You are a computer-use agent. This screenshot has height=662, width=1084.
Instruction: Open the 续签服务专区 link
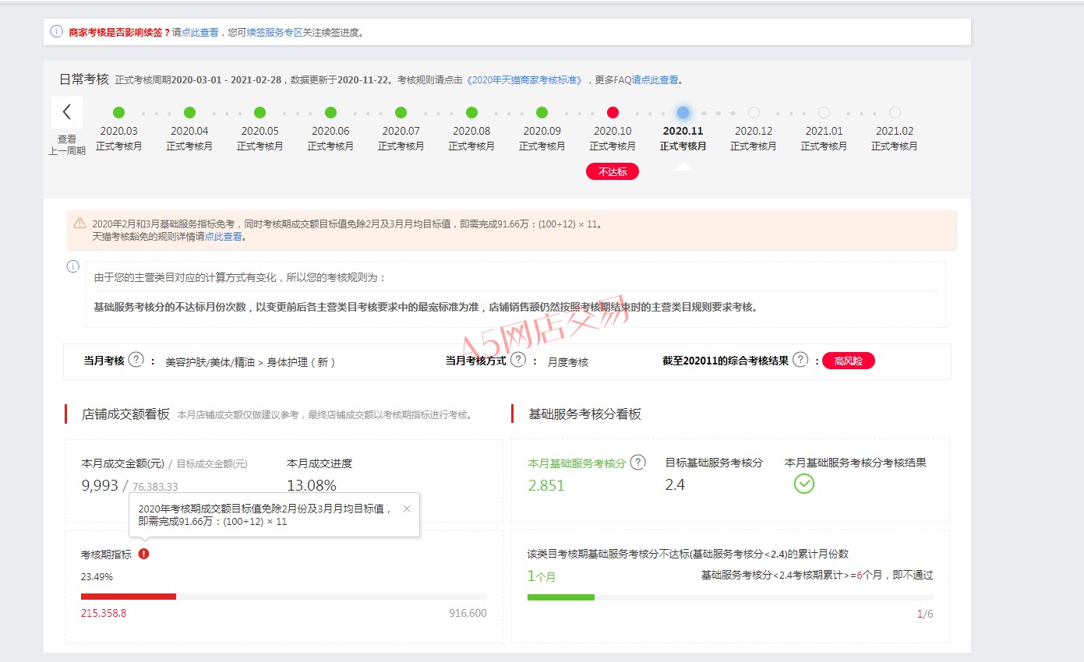(x=274, y=33)
